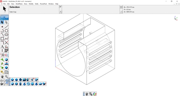Activate the diagonal Line drawing tool
This screenshot has width=180, height=96.
(6, 27)
